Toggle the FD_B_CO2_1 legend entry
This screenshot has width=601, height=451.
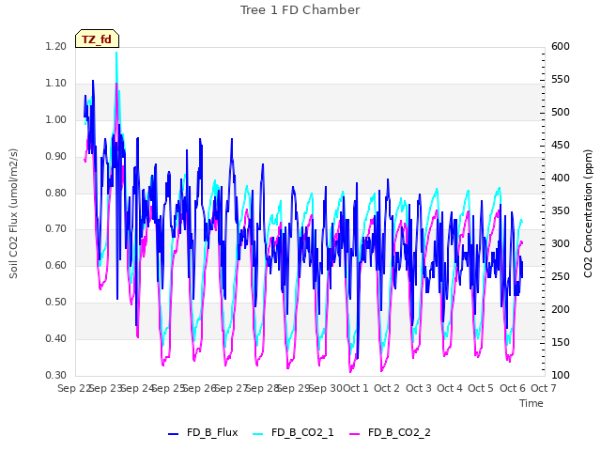tap(293, 432)
